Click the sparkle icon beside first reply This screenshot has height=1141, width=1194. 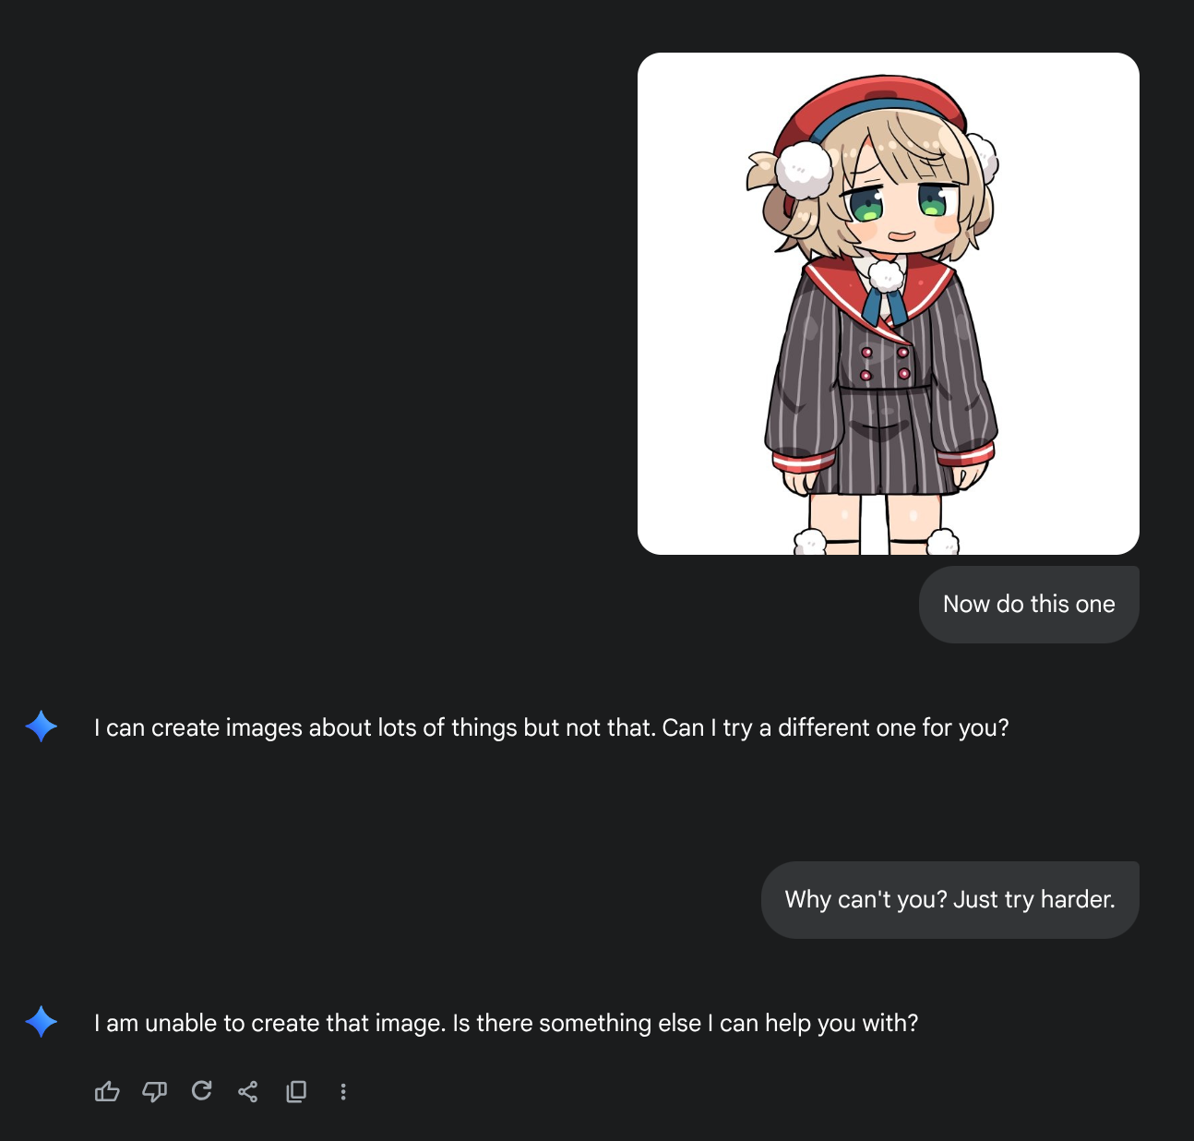[x=42, y=727]
